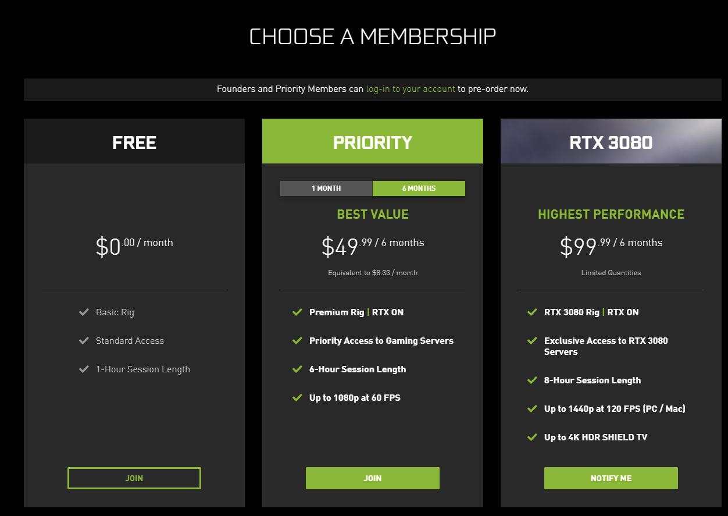Viewport: 728px width, 516px height.
Task: Click the checkmark beside Up to 1080p at 60 FPS
Action: pos(298,398)
